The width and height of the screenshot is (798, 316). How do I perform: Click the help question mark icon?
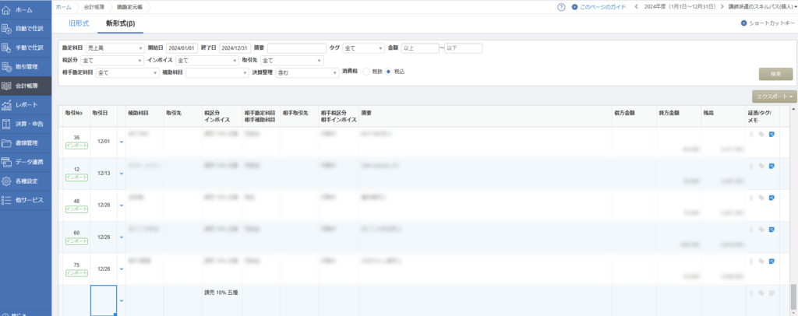pyautogui.click(x=561, y=7)
